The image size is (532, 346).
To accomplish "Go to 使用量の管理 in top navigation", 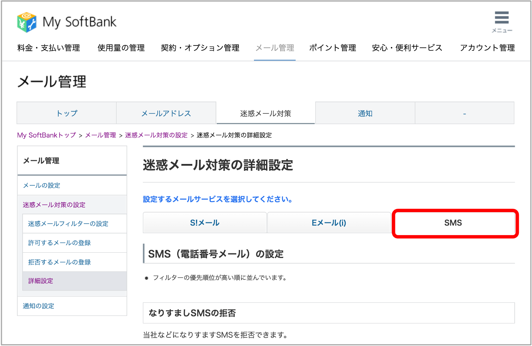I will click(x=121, y=48).
